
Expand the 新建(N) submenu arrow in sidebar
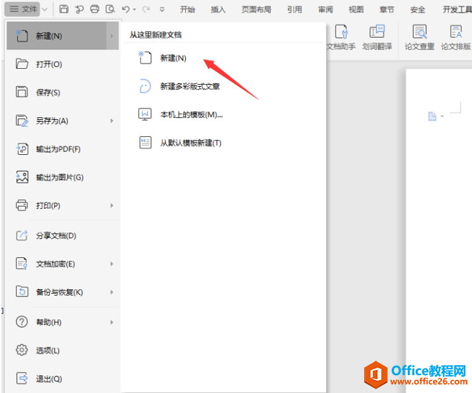(x=112, y=36)
